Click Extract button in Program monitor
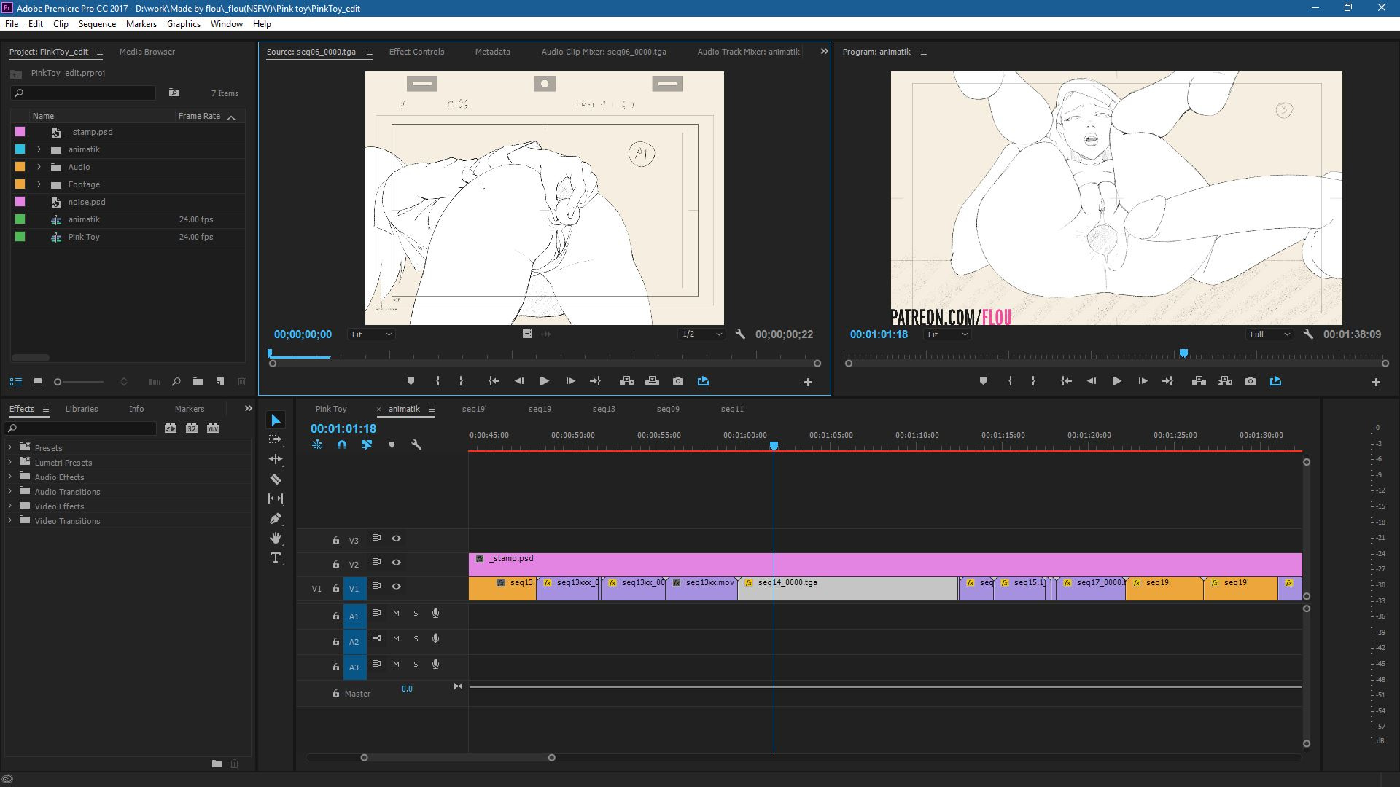Image resolution: width=1400 pixels, height=787 pixels. coord(1224,381)
